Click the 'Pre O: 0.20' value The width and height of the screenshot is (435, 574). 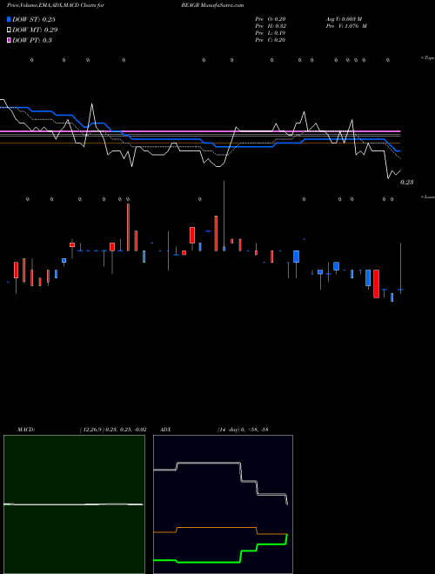pyautogui.click(x=271, y=19)
